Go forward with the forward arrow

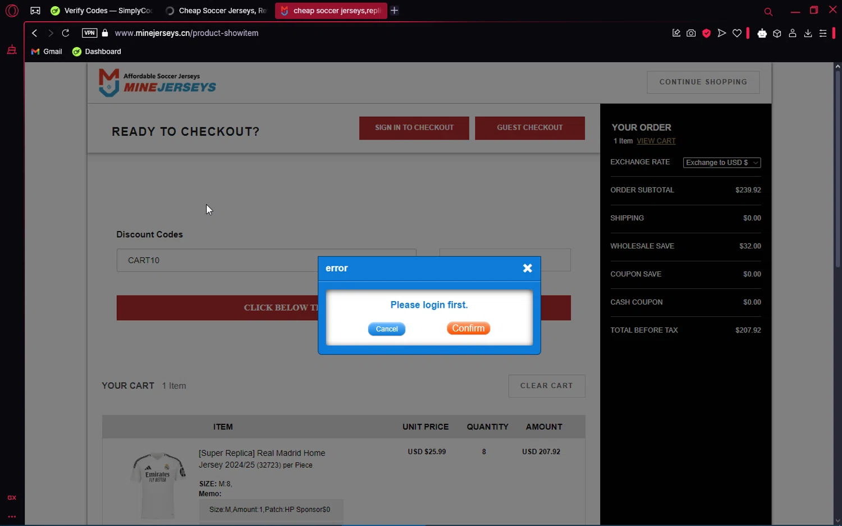(x=51, y=33)
